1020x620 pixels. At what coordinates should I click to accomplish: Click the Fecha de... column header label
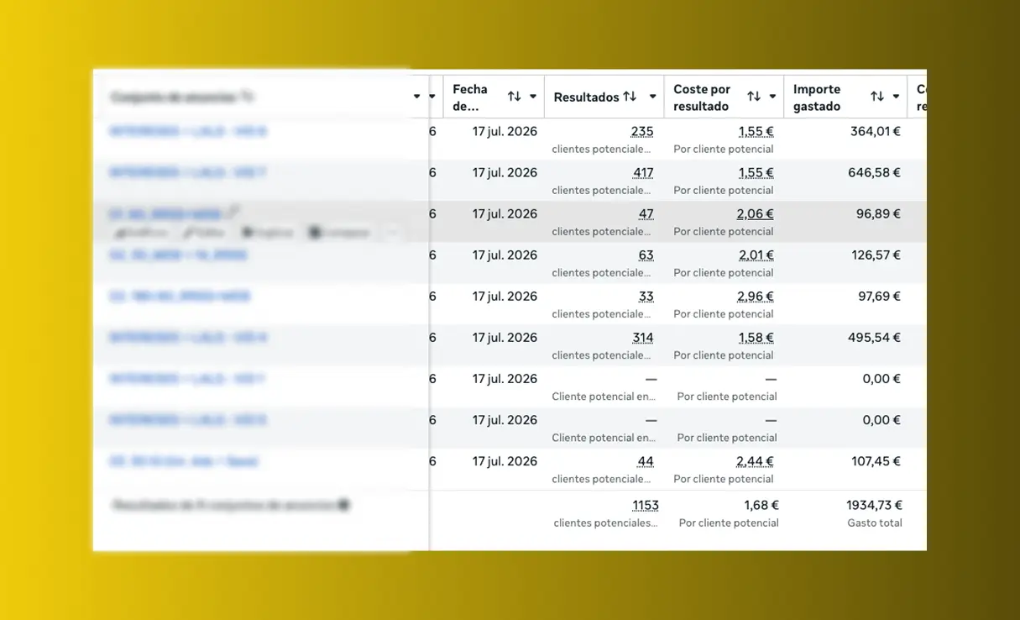pos(470,97)
